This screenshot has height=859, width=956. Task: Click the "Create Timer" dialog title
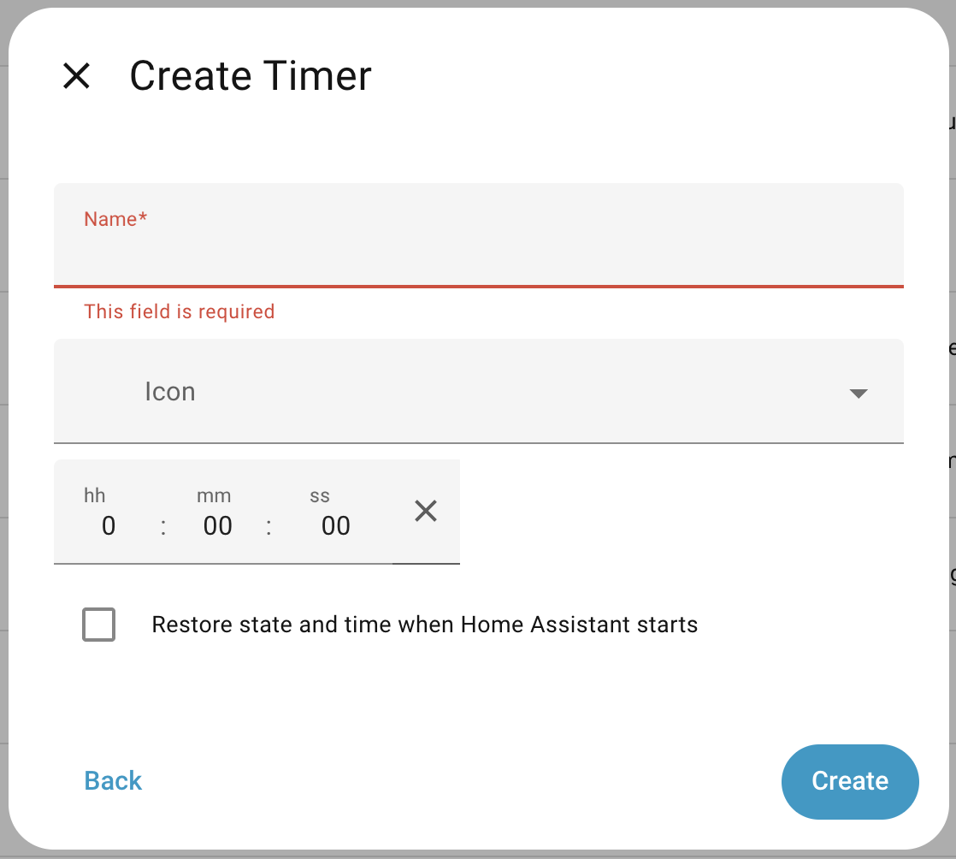pos(251,76)
